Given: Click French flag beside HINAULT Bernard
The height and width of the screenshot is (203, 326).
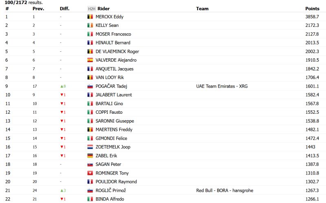Looking at the screenshot, I should click(x=90, y=43).
